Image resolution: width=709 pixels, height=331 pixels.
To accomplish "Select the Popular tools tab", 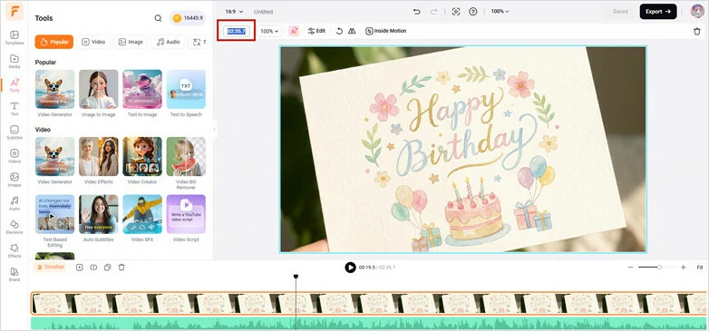I will point(53,42).
